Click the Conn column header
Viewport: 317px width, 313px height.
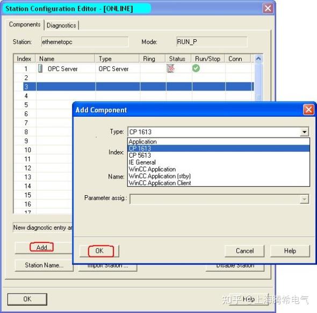tap(237, 59)
